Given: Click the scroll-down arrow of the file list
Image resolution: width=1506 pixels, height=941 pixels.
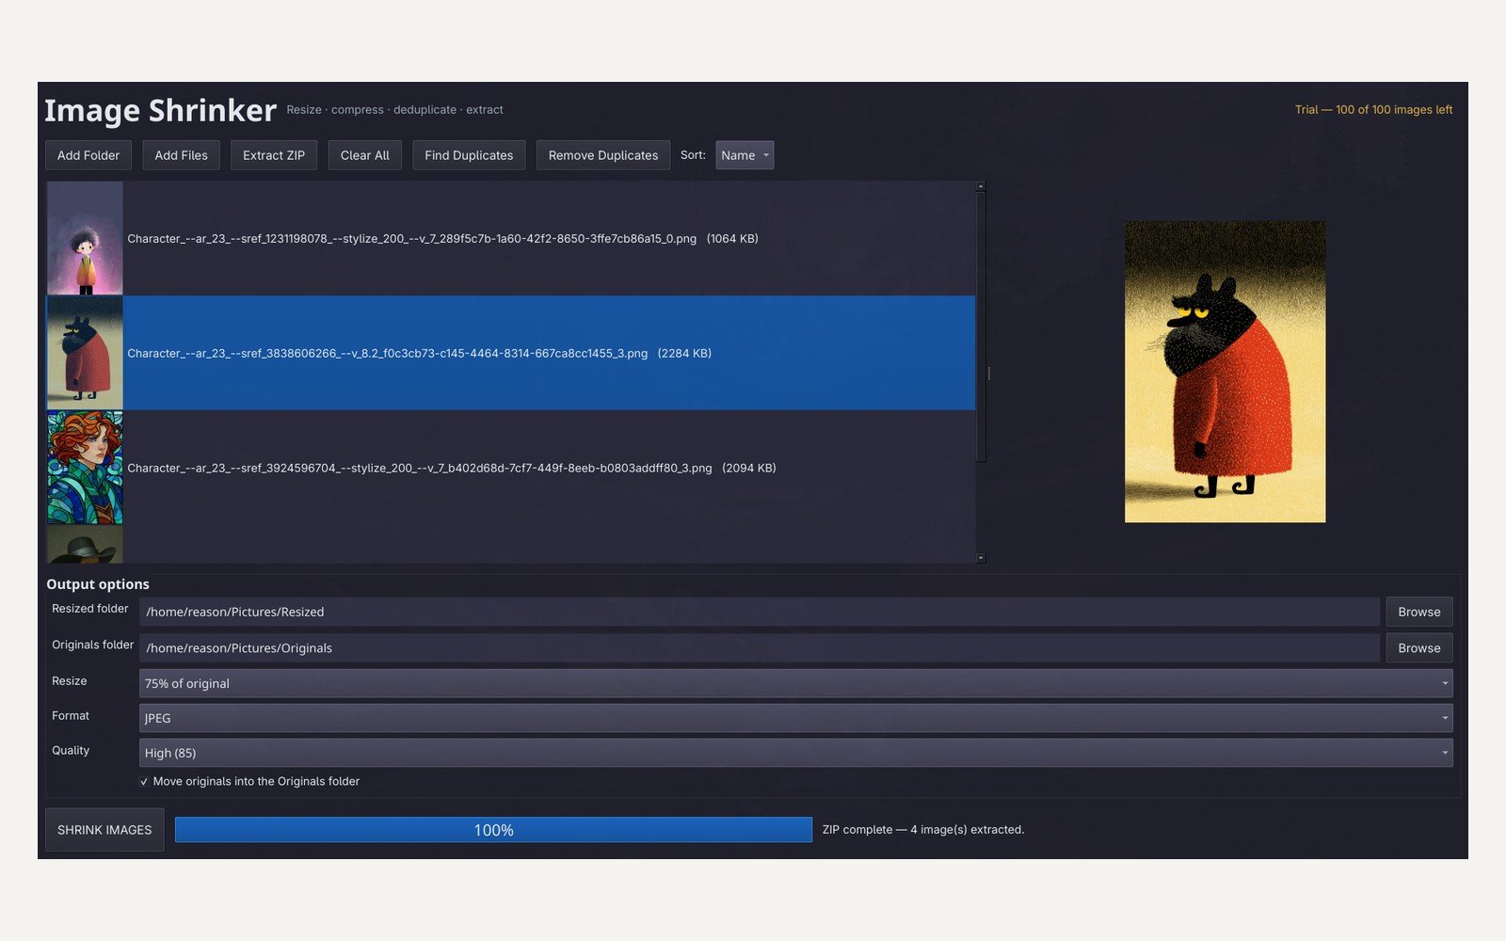Looking at the screenshot, I should coord(981,558).
